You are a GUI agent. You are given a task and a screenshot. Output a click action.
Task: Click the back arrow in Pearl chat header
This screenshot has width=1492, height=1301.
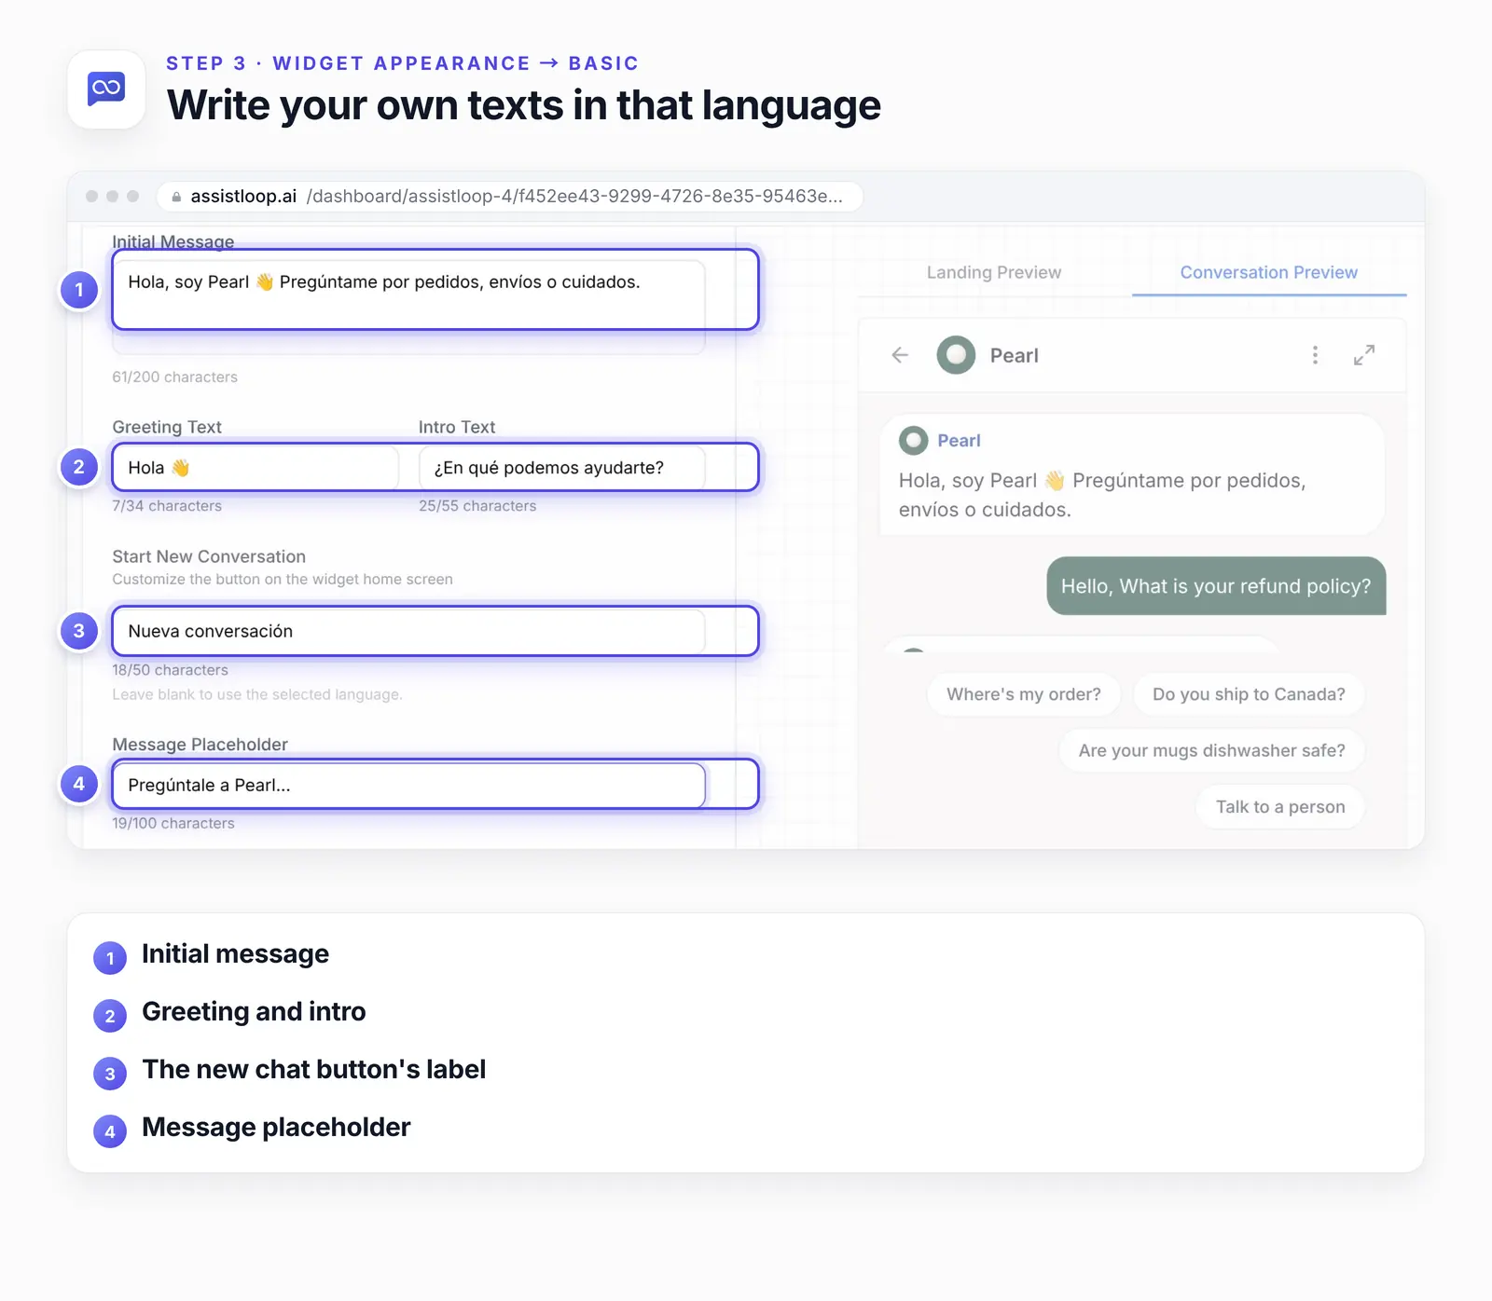(900, 355)
